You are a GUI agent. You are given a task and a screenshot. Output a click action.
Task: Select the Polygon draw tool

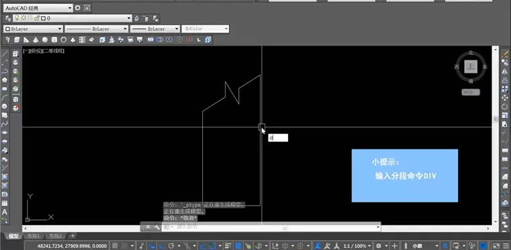click(5, 80)
